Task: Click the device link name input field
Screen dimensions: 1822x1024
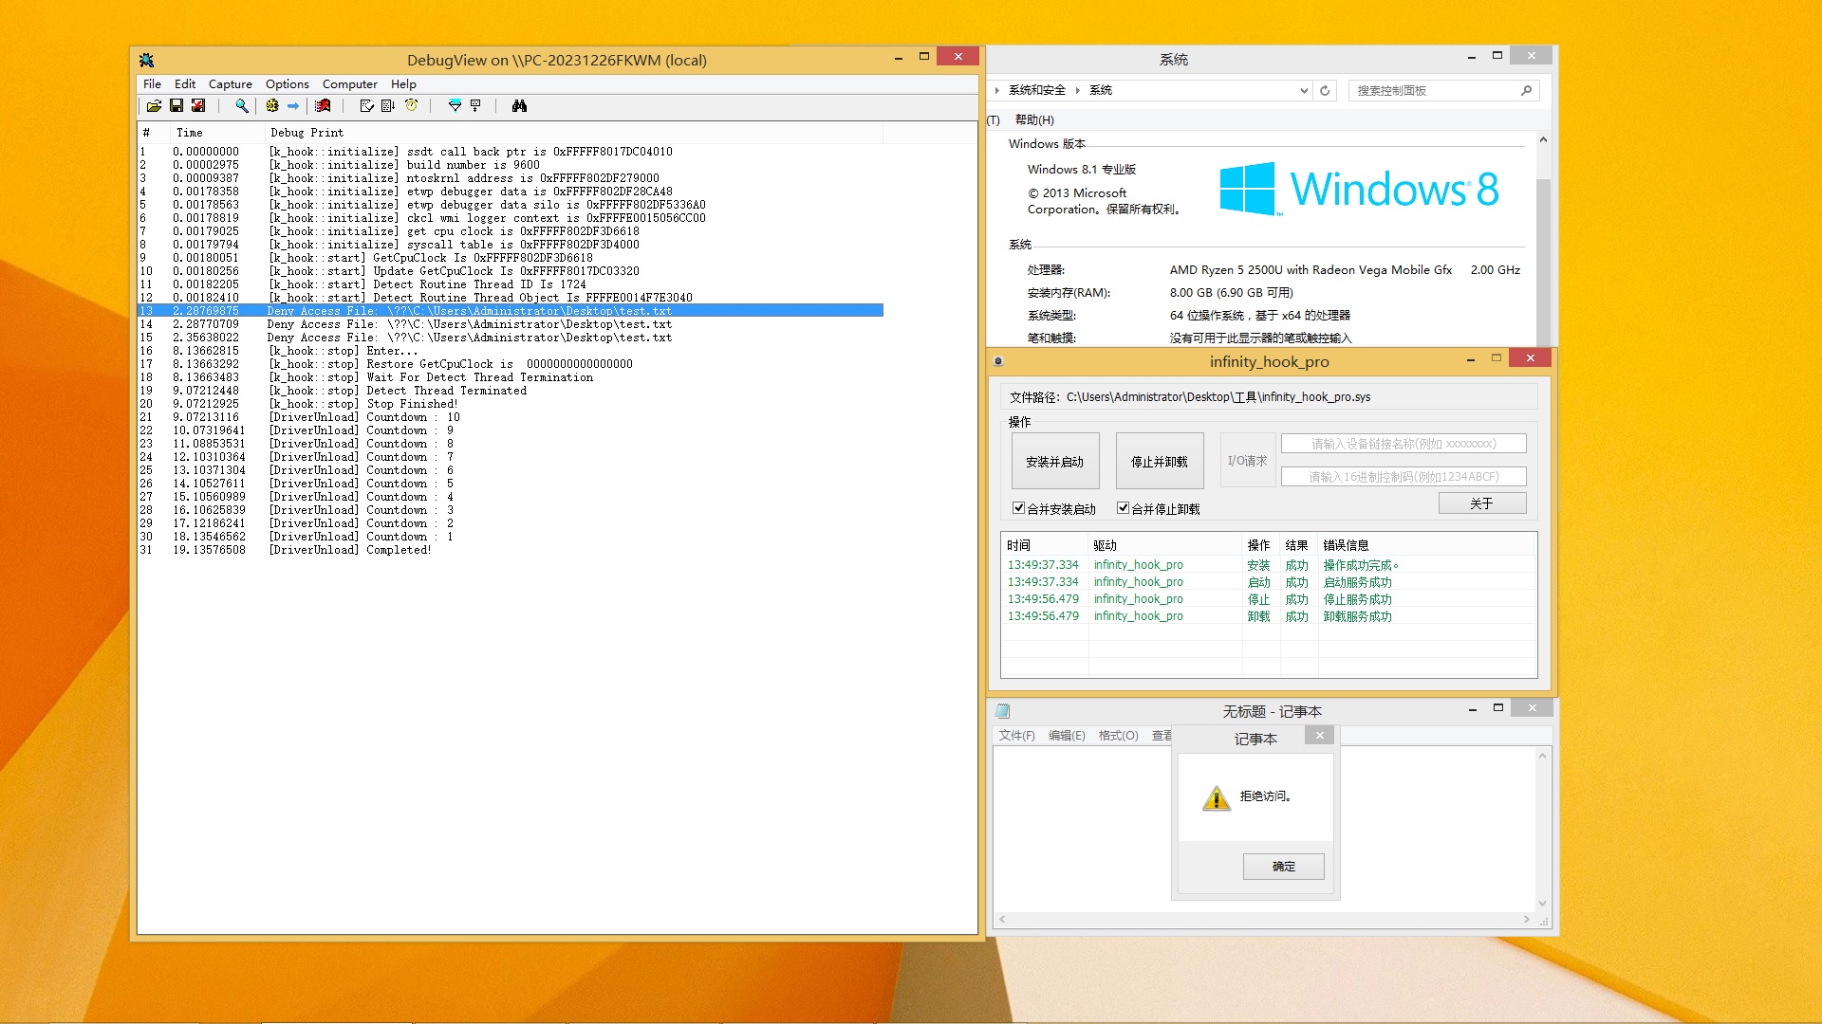Action: 1403,444
